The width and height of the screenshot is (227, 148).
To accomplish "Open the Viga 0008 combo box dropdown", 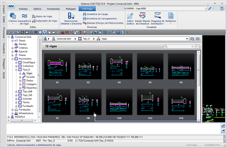I will click(206, 9).
